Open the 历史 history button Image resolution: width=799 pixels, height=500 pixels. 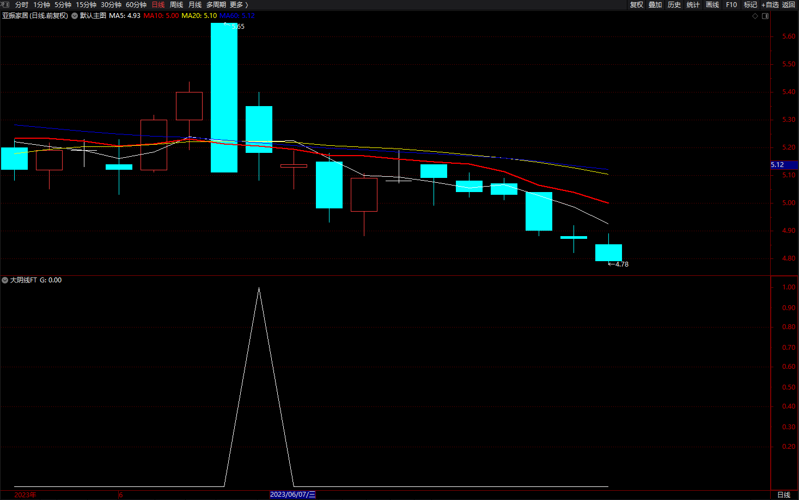(x=674, y=5)
